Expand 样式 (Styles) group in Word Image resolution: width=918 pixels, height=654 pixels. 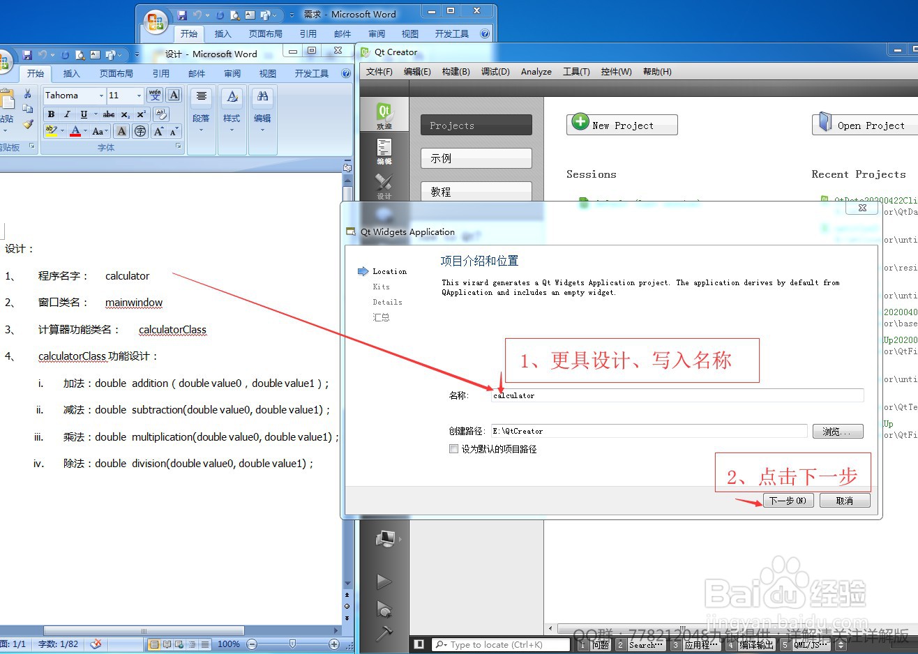[232, 120]
